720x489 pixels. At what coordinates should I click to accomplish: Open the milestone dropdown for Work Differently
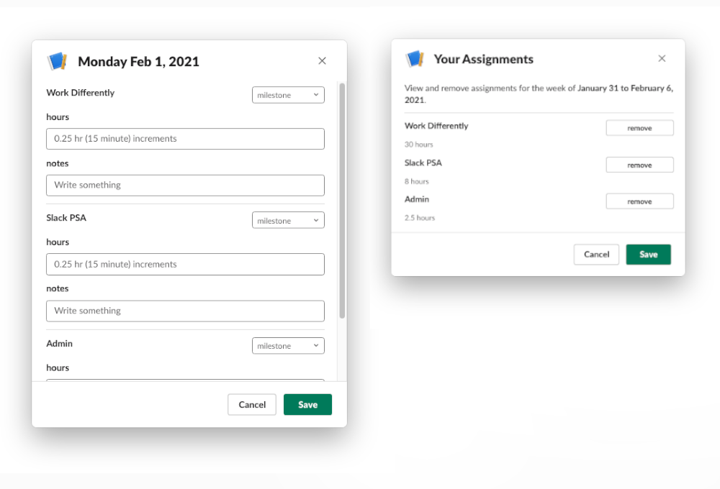click(288, 94)
